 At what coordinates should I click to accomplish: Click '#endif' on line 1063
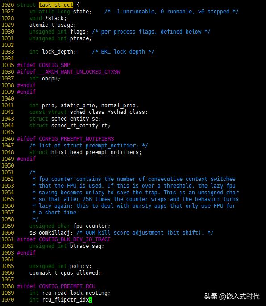click(x=26, y=253)
